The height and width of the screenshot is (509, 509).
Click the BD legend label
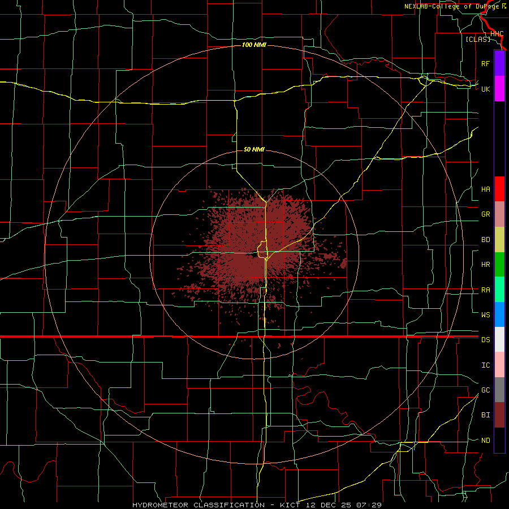[x=485, y=240]
